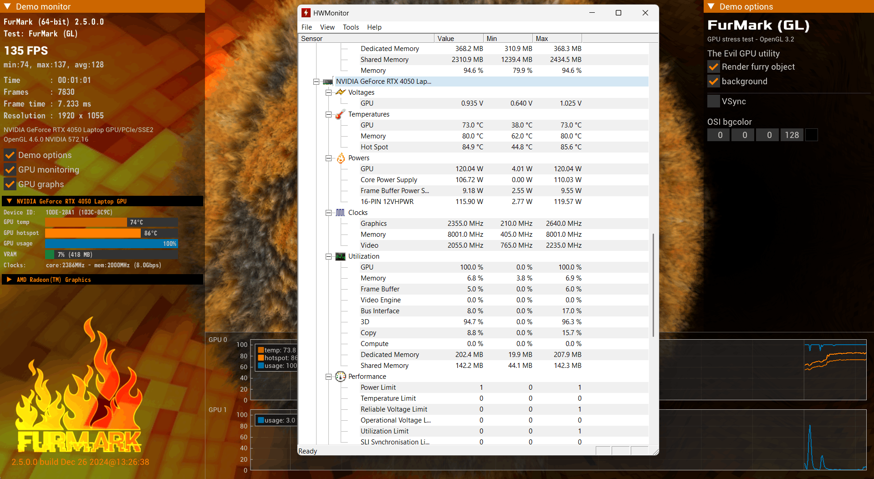Collapse the NVIDIA GeForce RTX 4050 tree node in HWMonitor
The width and height of the screenshot is (874, 479).
pyautogui.click(x=316, y=82)
